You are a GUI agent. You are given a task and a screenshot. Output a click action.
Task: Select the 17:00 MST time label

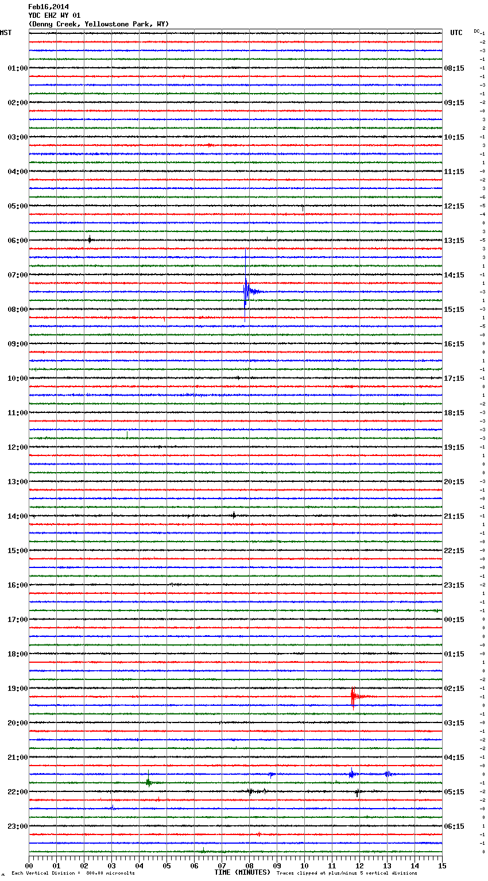(x=18, y=620)
